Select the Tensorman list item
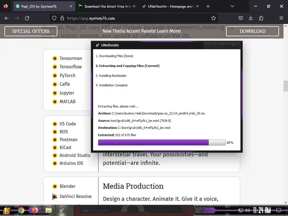Image resolution: width=288 pixels, height=216 pixels. [x=71, y=58]
